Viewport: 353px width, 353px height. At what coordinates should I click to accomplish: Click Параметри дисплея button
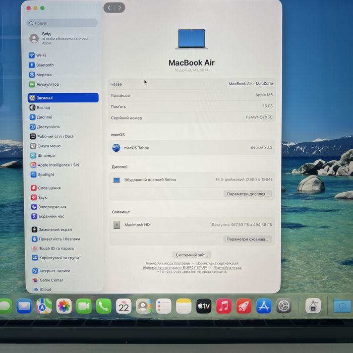tap(248, 194)
